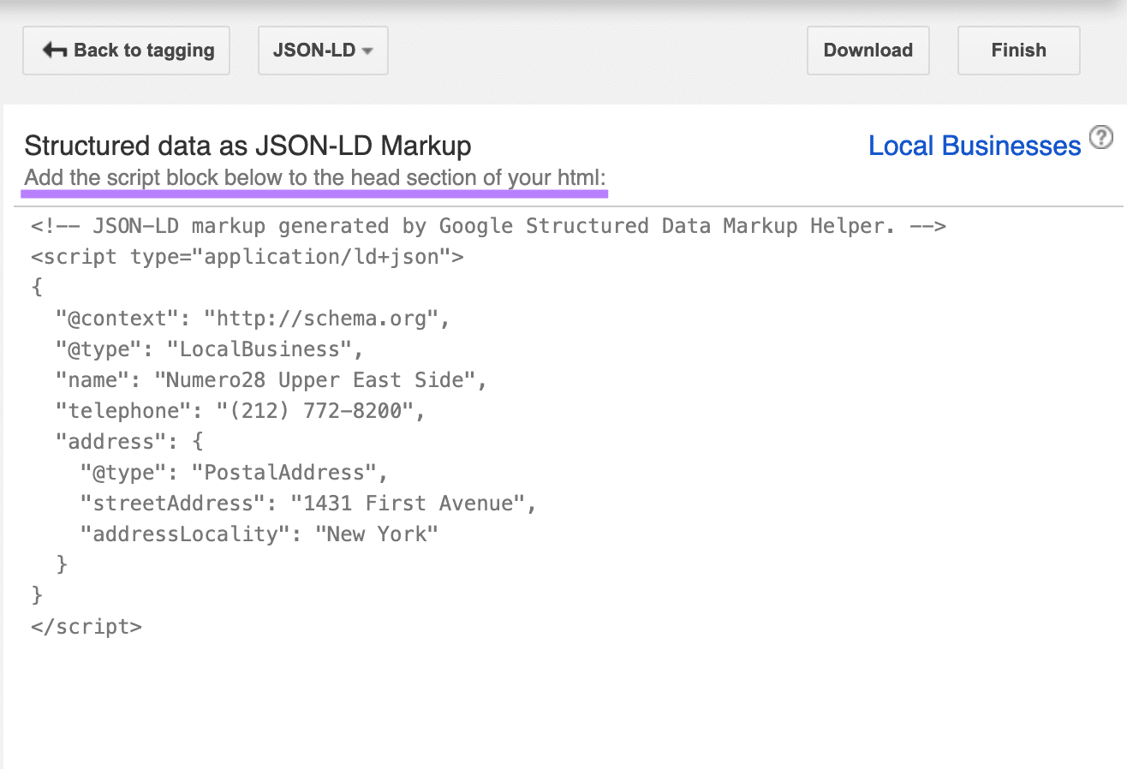Click the Finish button
Viewport: 1127px width, 769px height.
pyautogui.click(x=1018, y=51)
